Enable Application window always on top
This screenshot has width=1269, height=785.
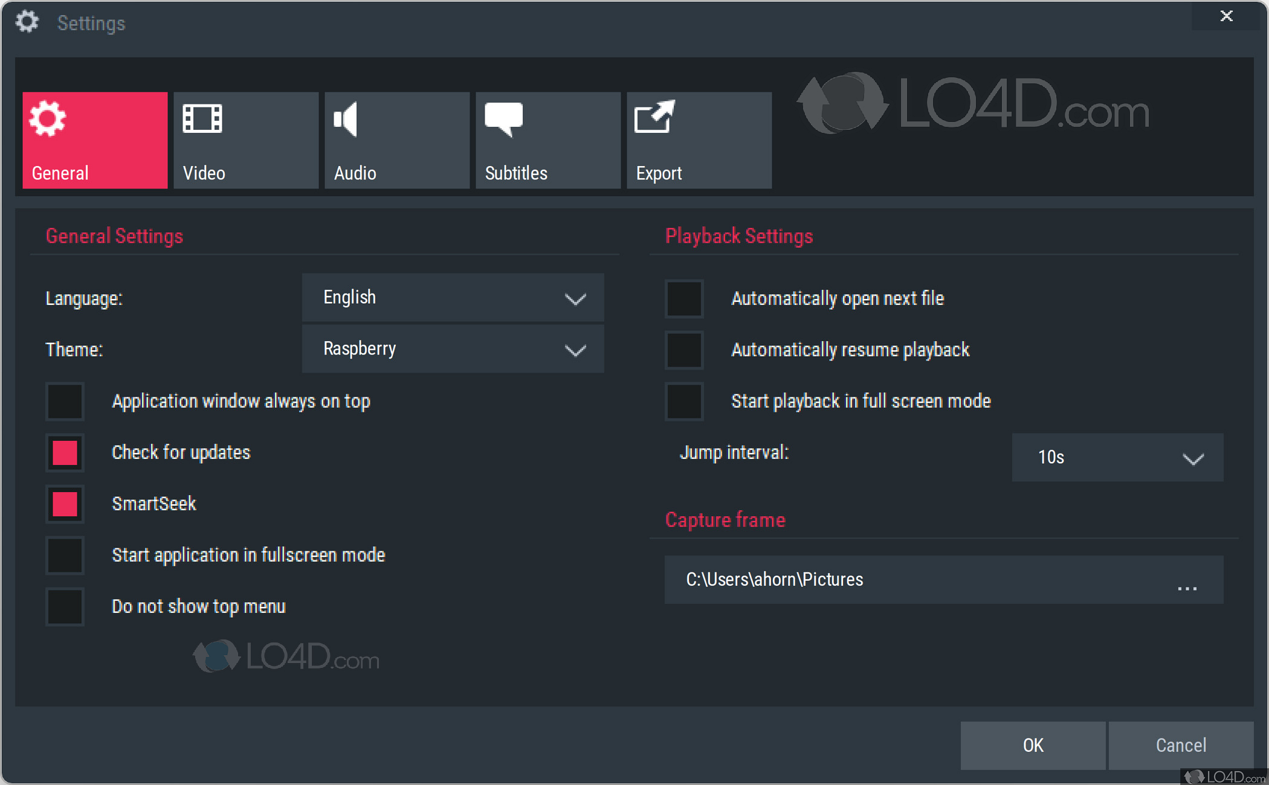pyautogui.click(x=65, y=402)
